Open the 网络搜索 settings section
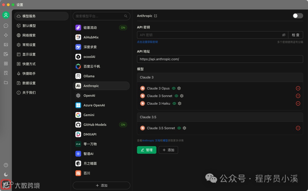 tap(41, 35)
